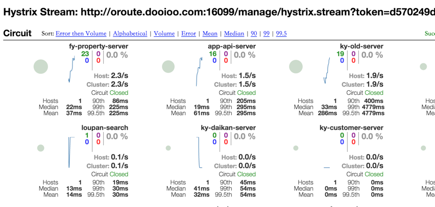The width and height of the screenshot is (435, 207).
Task: Click the ky-customer-server circuit title
Action: [x=351, y=128]
